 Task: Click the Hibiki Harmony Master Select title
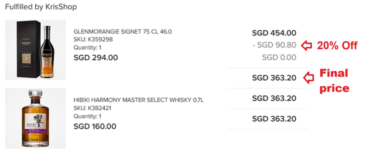click(139, 100)
